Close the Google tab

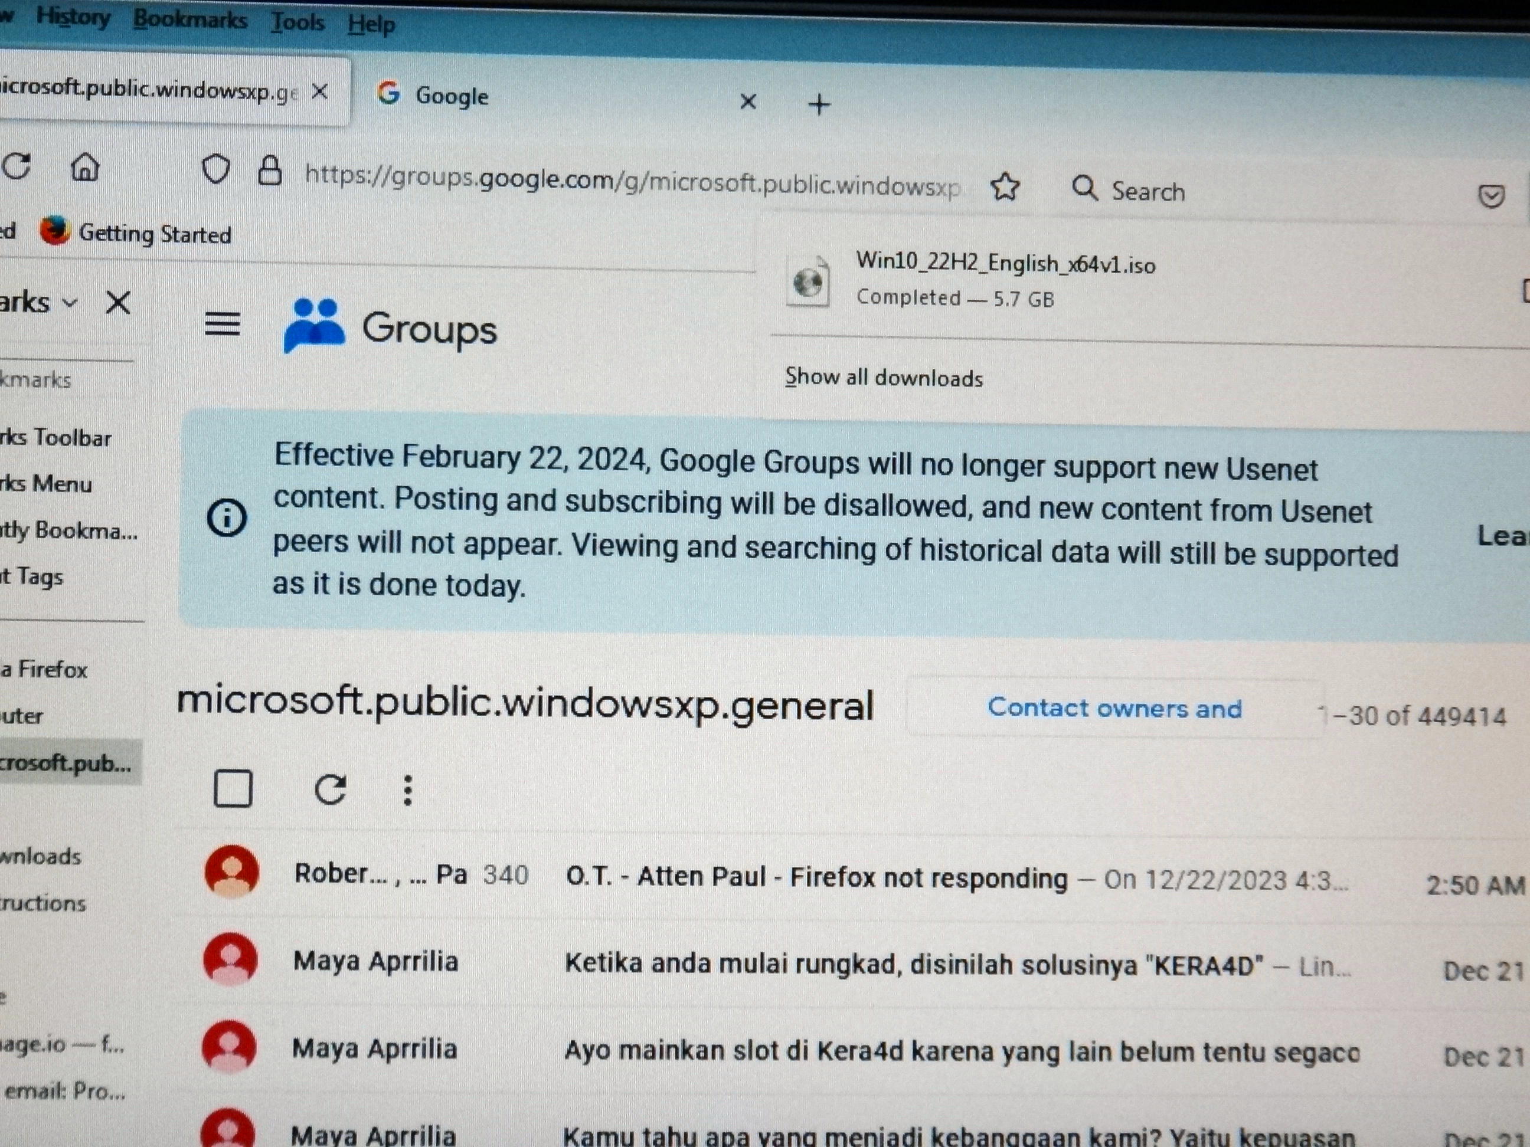[x=748, y=102]
